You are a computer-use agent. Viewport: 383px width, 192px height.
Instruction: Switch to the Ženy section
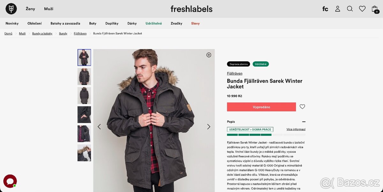[x=30, y=9]
